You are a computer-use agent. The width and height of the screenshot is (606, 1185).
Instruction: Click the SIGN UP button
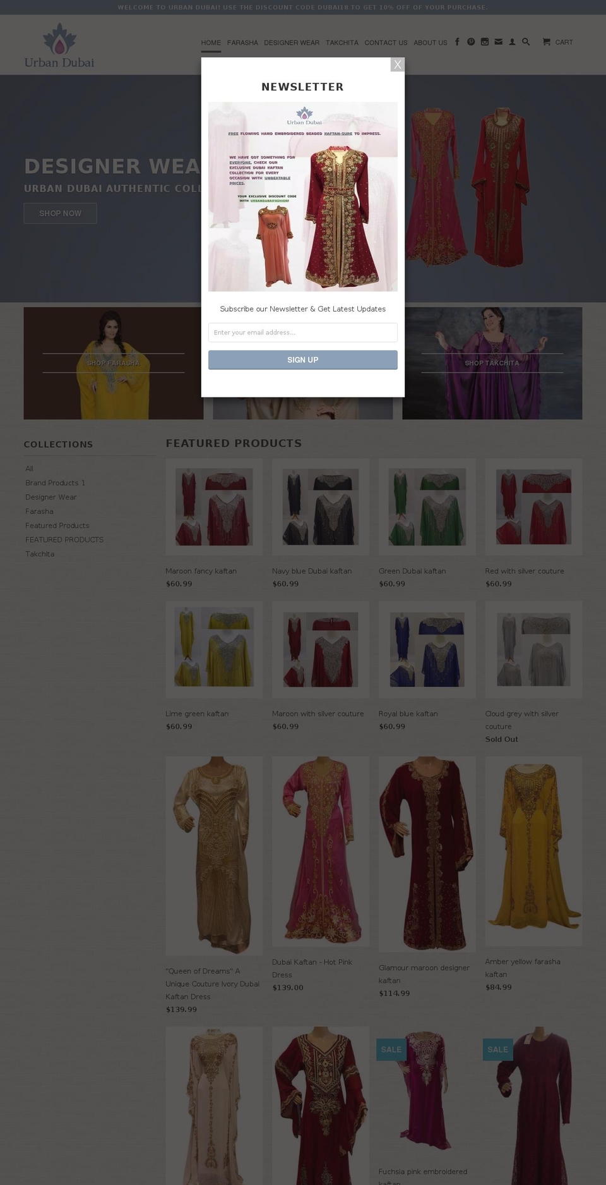[x=303, y=360]
